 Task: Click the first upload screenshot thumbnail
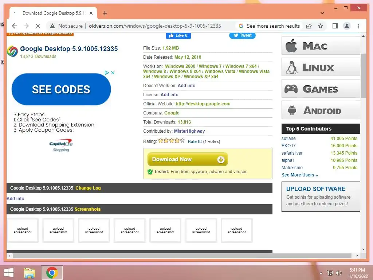(x=23, y=230)
